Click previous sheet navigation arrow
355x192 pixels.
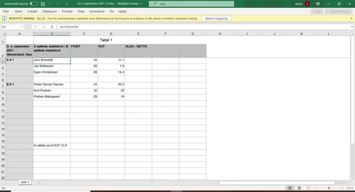click(5, 183)
